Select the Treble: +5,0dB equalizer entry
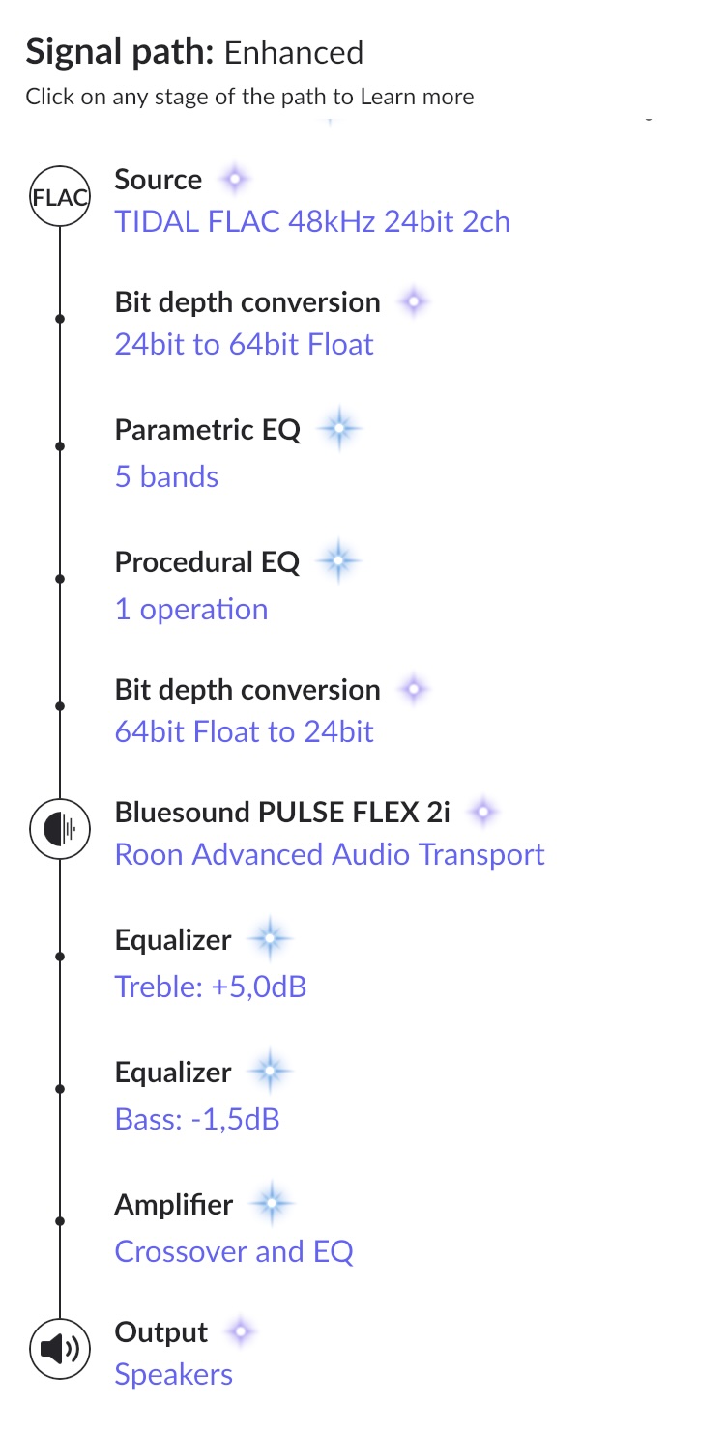 (x=211, y=987)
